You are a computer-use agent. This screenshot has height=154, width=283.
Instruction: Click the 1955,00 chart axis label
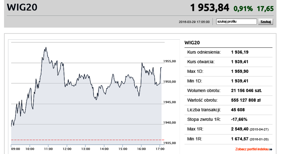(x=170, y=61)
